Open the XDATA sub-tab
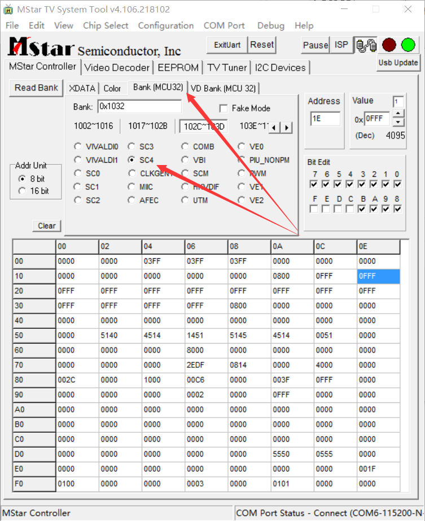This screenshot has width=425, height=521. pos(82,88)
